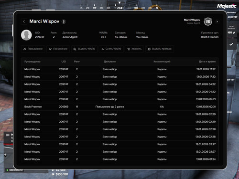Click the WARN count 0 / 3
This screenshot has width=239, height=179.
click(103, 37)
